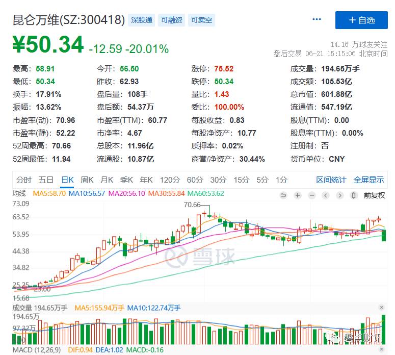The height and width of the screenshot is (355, 395).
Task: Click the 均线 label
Action: [x=19, y=193]
